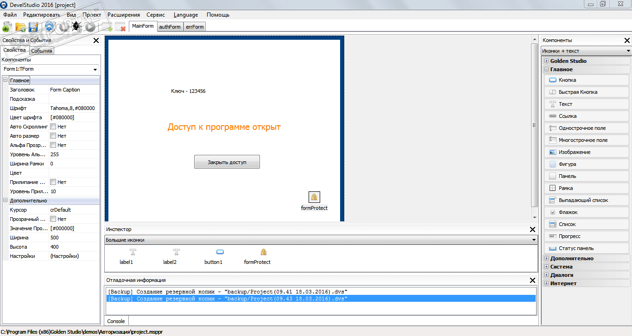The height and width of the screenshot is (336, 632).
Task: Click the new file icon with green plus
Action: coord(7,27)
